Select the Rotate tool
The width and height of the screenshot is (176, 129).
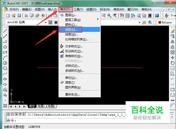point(173,63)
